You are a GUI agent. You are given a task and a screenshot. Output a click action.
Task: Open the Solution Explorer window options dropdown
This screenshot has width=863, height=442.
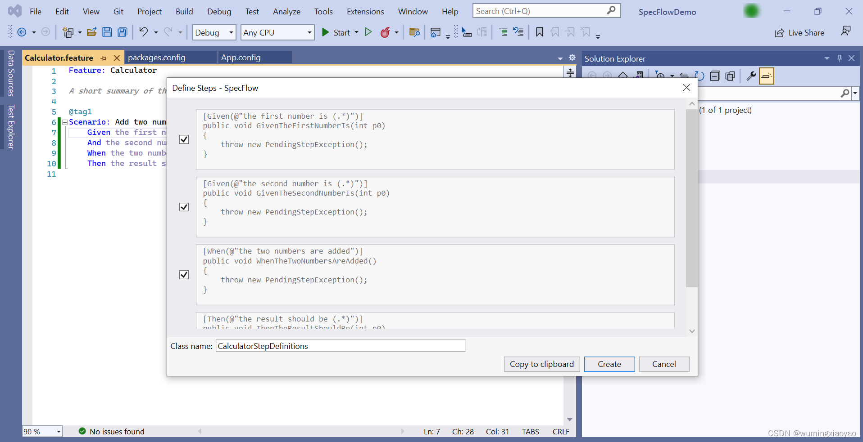[x=827, y=58]
